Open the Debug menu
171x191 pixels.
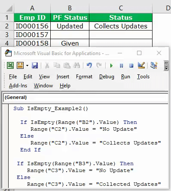[107, 77]
